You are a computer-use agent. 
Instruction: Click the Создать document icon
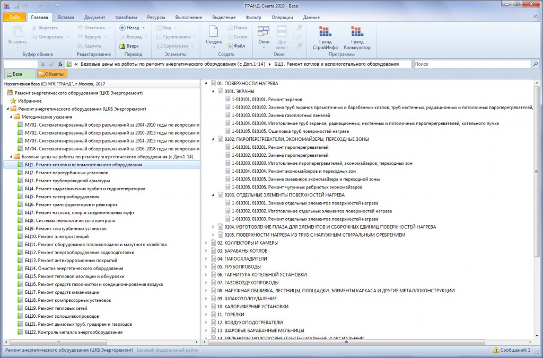(214, 31)
